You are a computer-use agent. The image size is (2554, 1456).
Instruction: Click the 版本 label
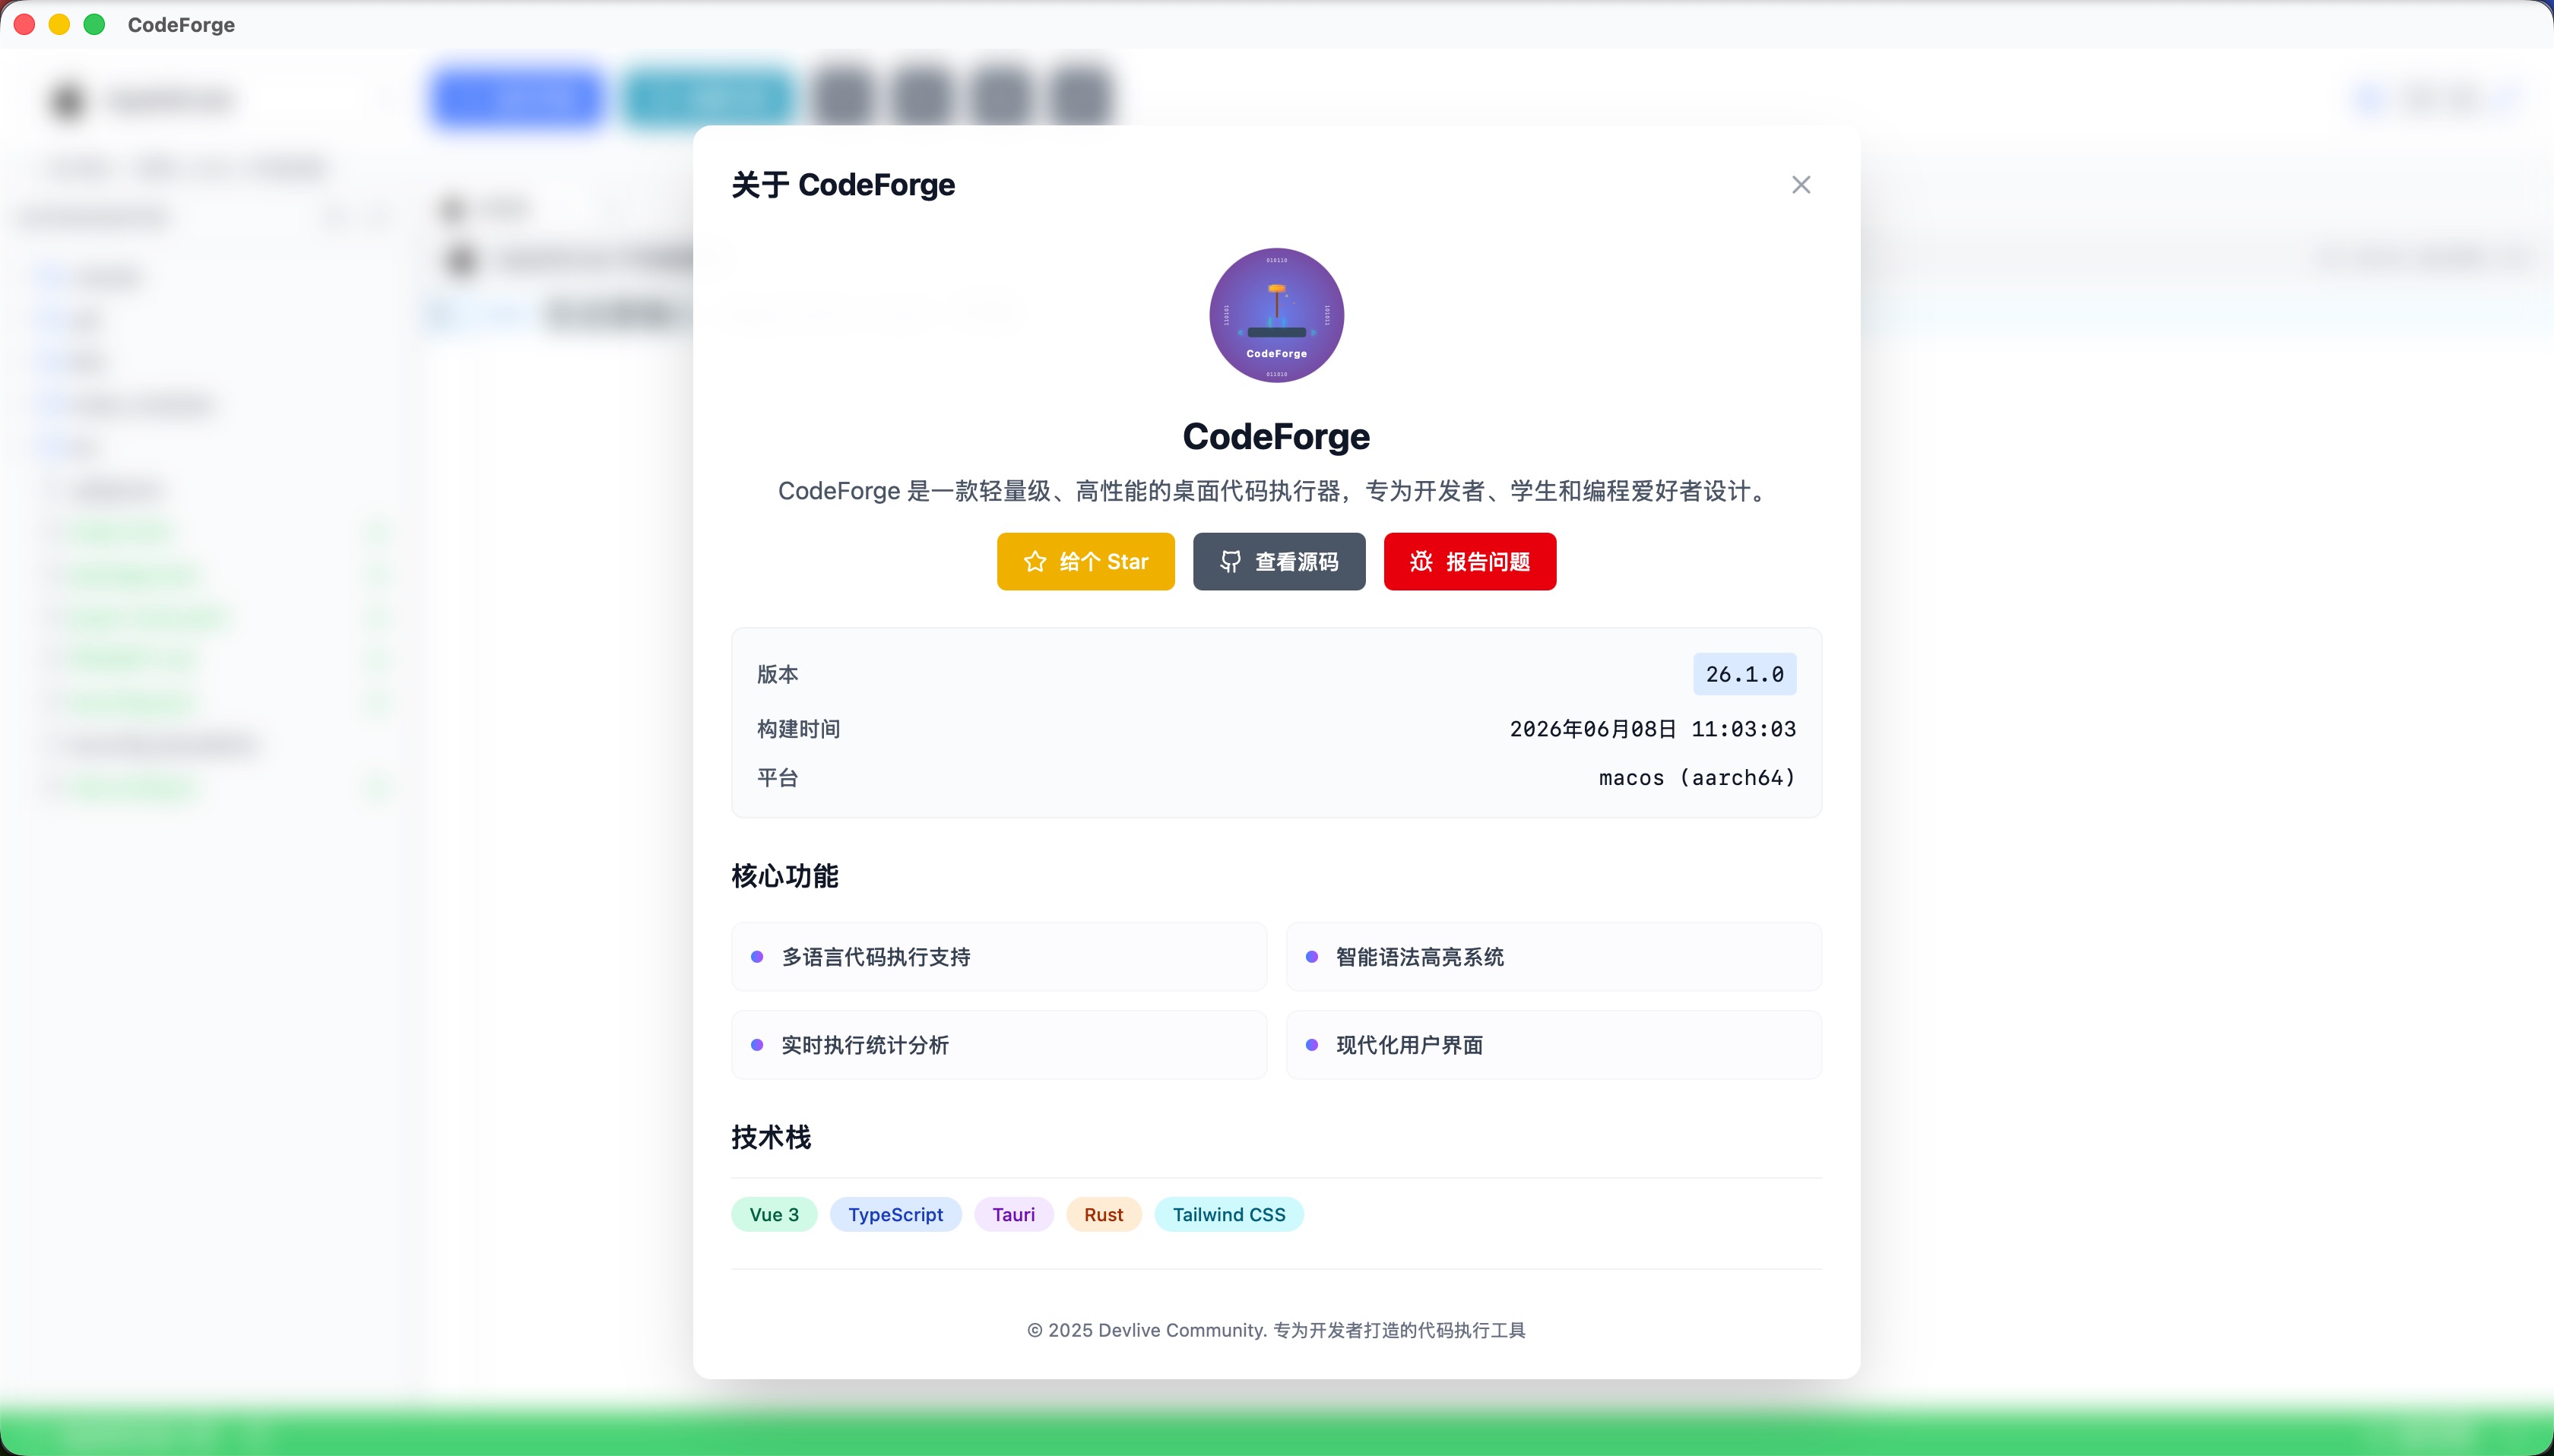pos(777,674)
